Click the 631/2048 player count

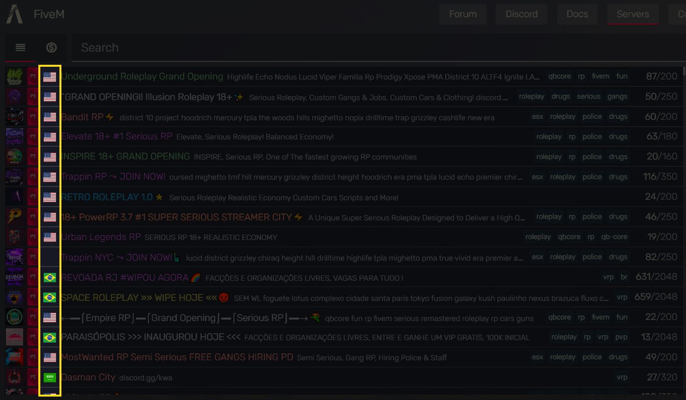(x=657, y=277)
